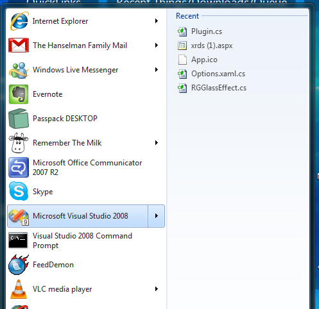Click the Gmail envelope icon
Viewport: 319px width, 309px height.
click(x=19, y=45)
